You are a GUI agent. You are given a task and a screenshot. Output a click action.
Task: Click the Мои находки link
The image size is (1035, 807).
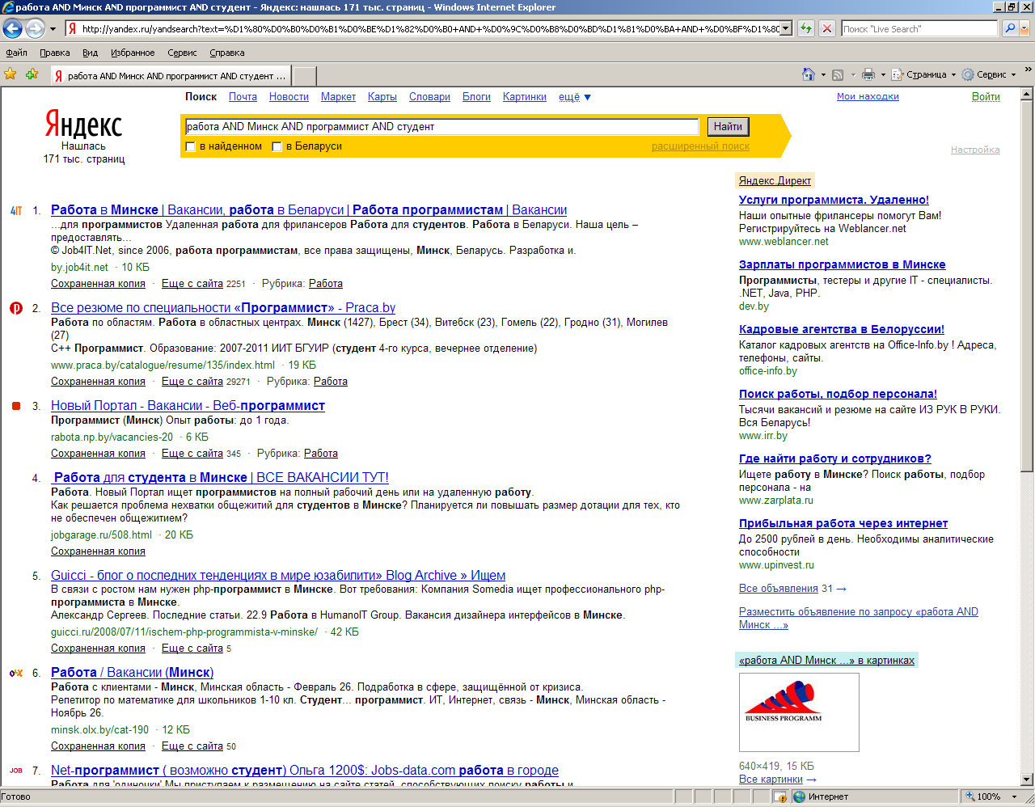click(868, 96)
